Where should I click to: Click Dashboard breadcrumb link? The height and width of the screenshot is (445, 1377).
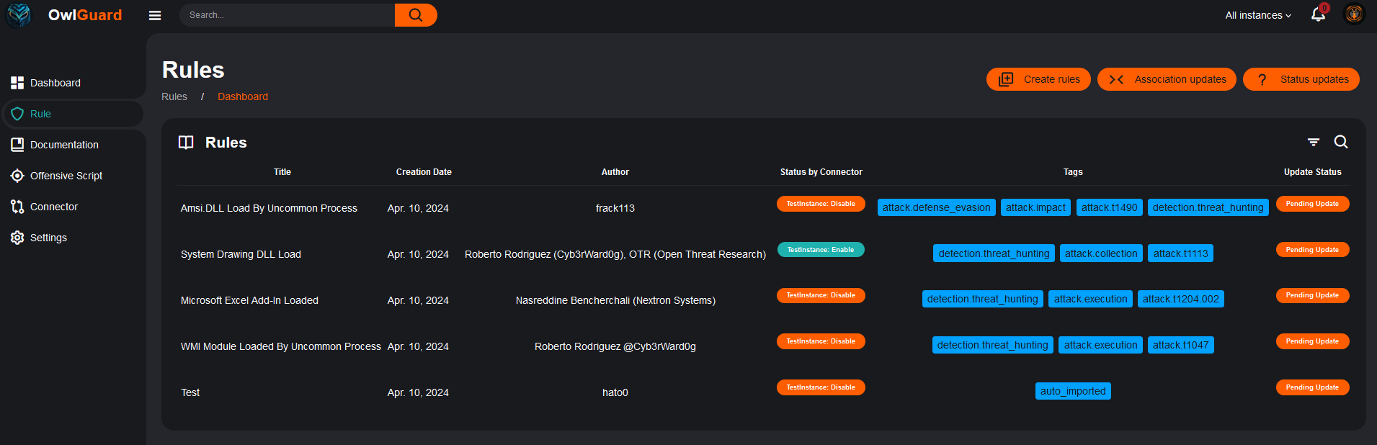[243, 96]
